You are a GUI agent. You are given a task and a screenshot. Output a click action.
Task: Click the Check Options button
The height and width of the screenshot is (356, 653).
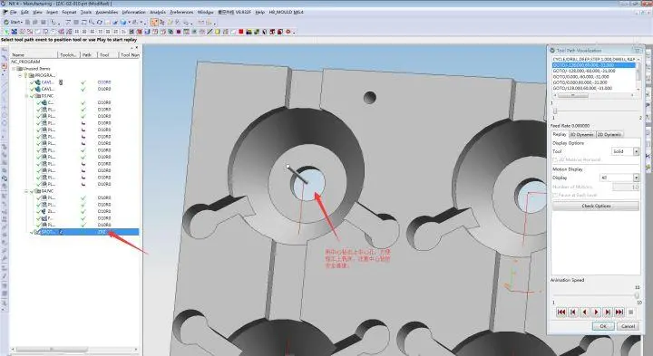(596, 206)
